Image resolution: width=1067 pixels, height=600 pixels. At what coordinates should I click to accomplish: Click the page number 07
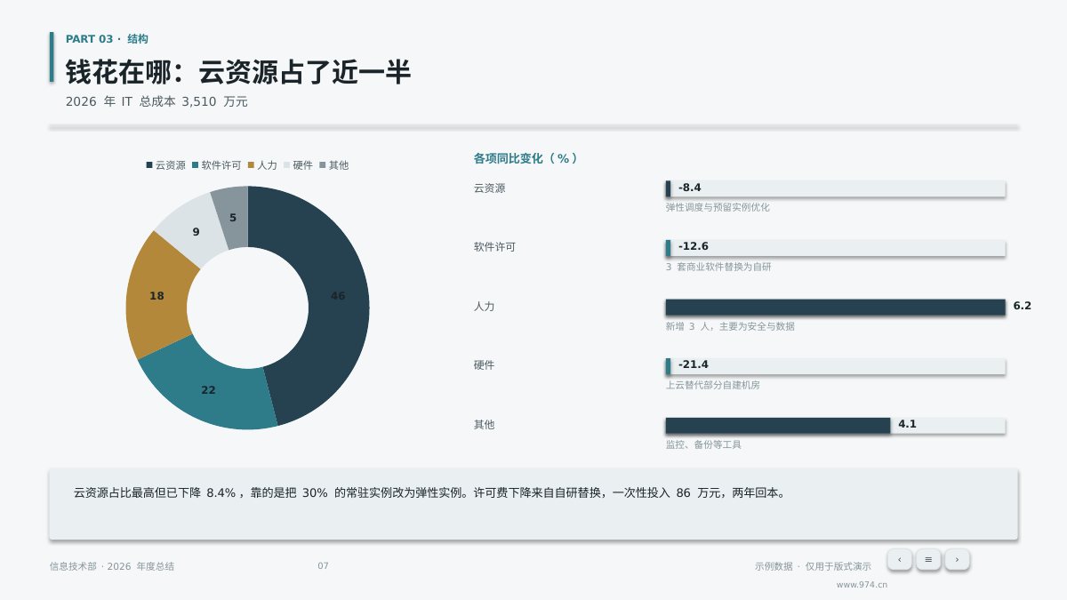323,566
